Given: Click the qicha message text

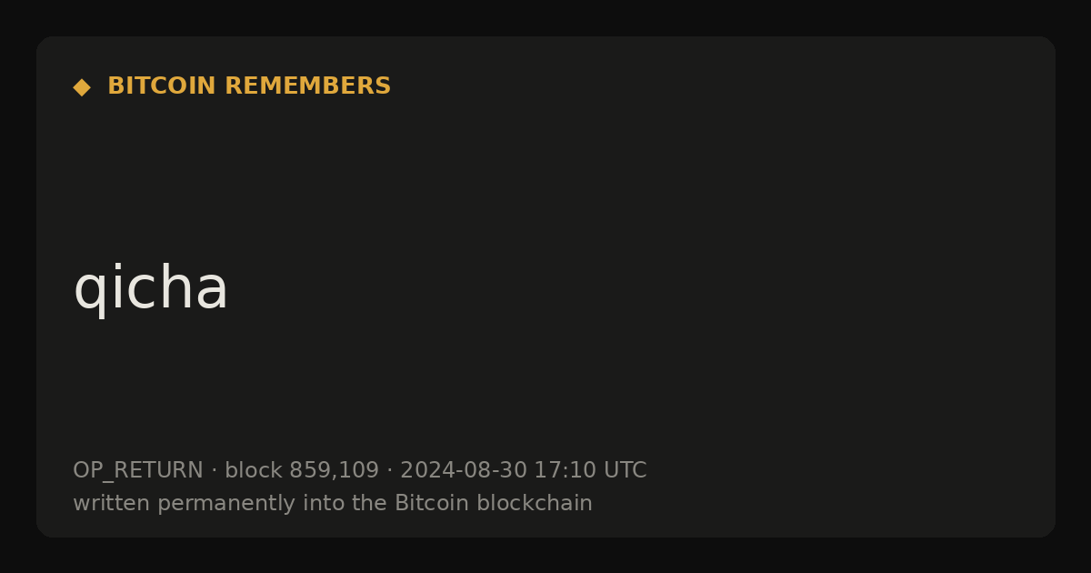Looking at the screenshot, I should [x=150, y=289].
